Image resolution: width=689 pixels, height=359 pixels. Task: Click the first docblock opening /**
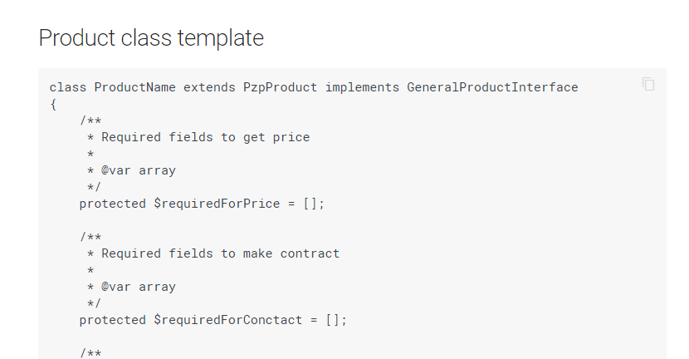(x=90, y=120)
